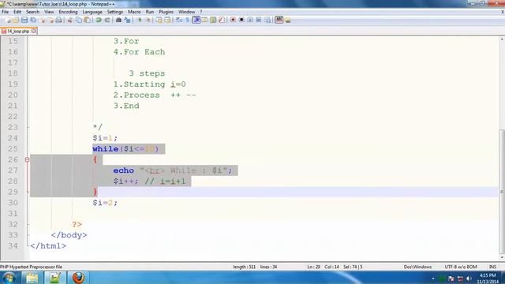Open the Settings menu

(114, 12)
